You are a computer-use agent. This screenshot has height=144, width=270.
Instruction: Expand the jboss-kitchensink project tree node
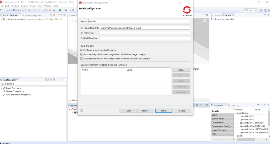point(1,20)
